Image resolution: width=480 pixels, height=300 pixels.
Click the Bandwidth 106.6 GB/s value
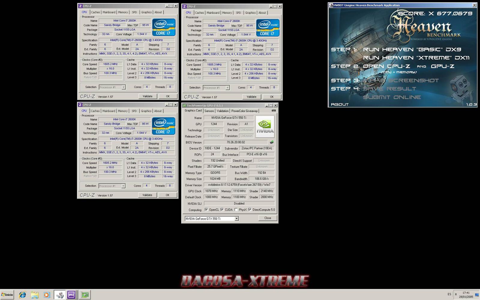[x=262, y=179]
